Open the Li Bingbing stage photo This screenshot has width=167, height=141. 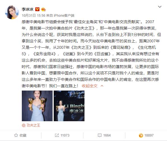[69, 106]
